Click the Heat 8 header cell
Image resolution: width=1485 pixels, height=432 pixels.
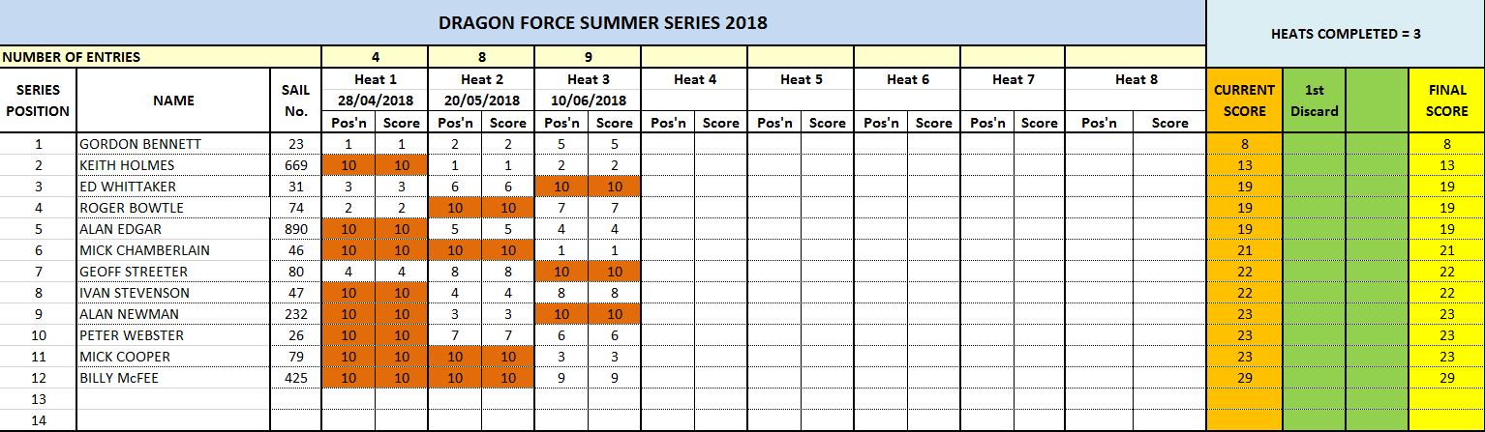pos(1134,80)
